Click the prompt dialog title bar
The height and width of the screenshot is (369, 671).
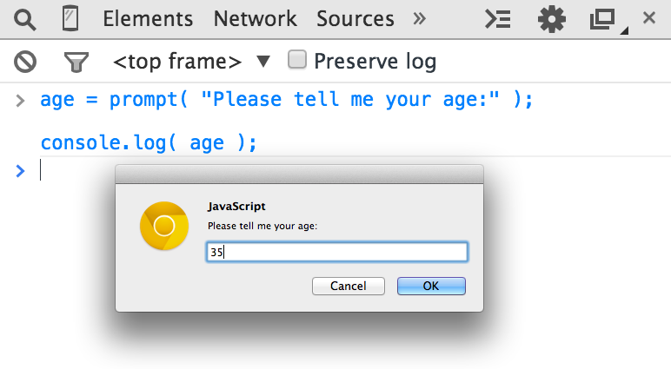click(299, 174)
